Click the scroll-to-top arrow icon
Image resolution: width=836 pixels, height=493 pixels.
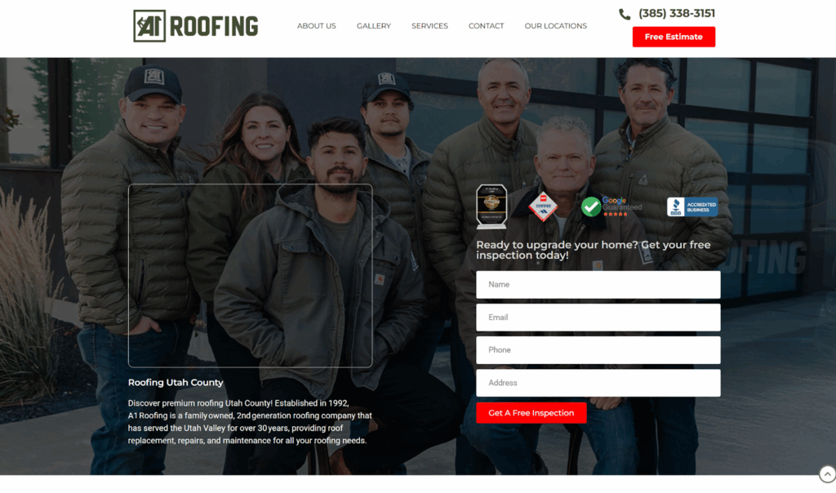pos(827,473)
